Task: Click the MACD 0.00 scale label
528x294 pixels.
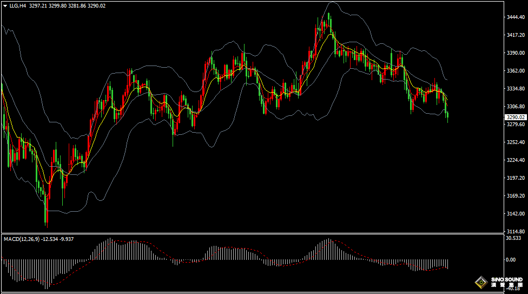Action: [510, 260]
